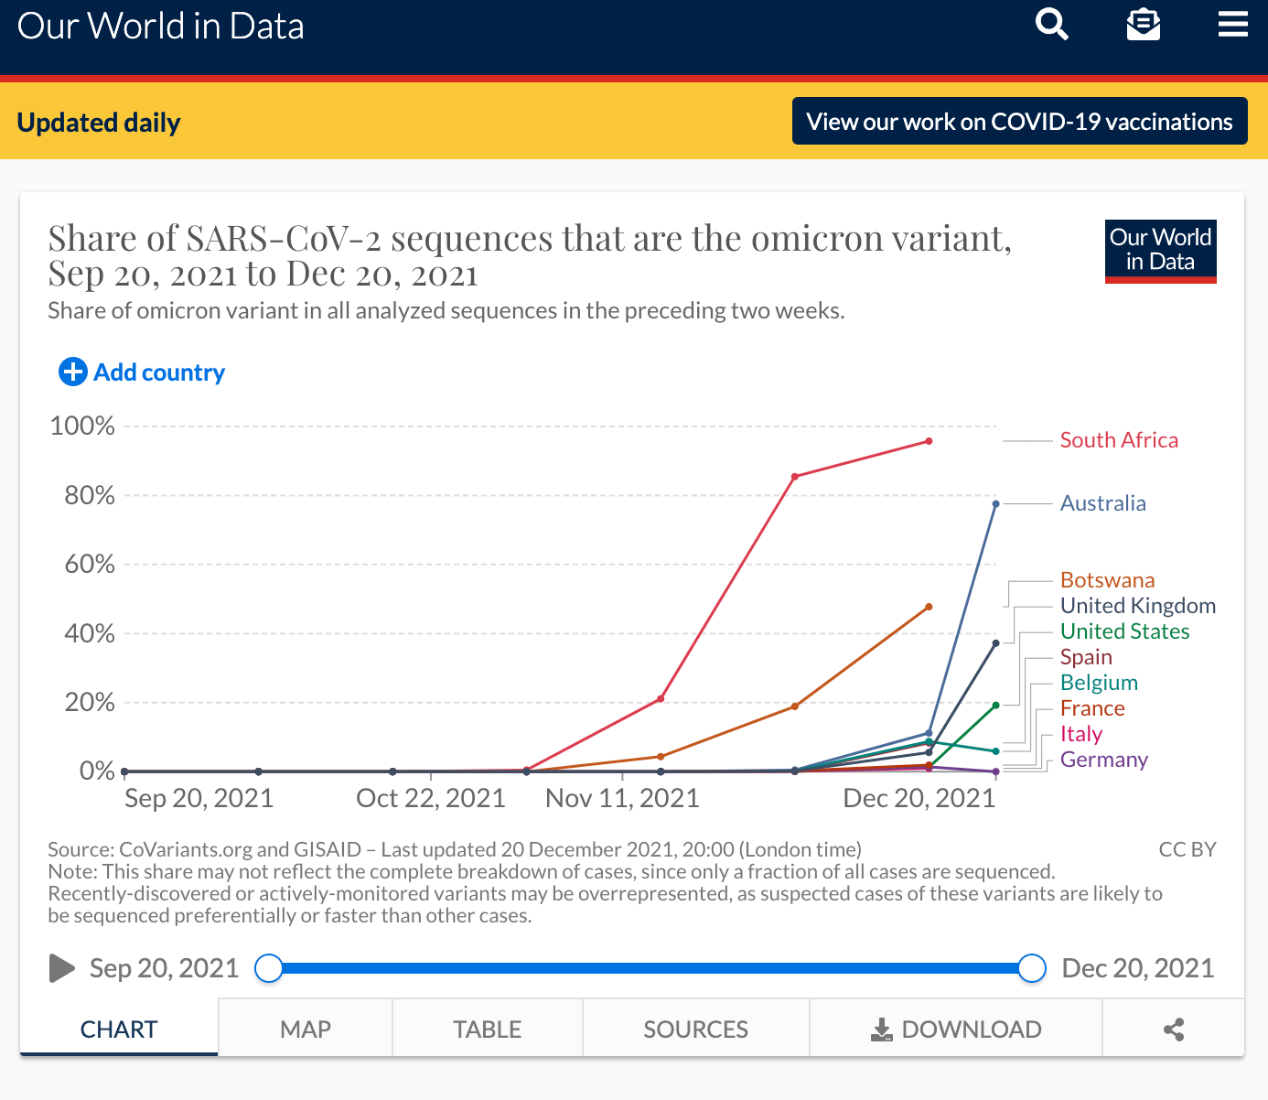Switch to the SOURCES tab
Viewport: 1268px width, 1100px height.
click(696, 1030)
